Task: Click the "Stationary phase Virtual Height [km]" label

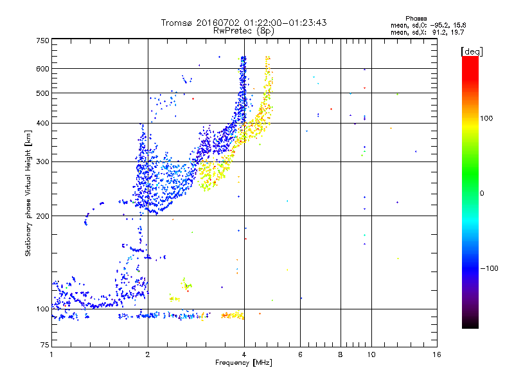Action: click(28, 194)
